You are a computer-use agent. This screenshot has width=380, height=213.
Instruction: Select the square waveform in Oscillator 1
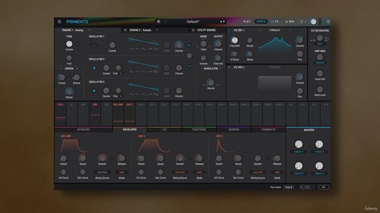point(156,49)
